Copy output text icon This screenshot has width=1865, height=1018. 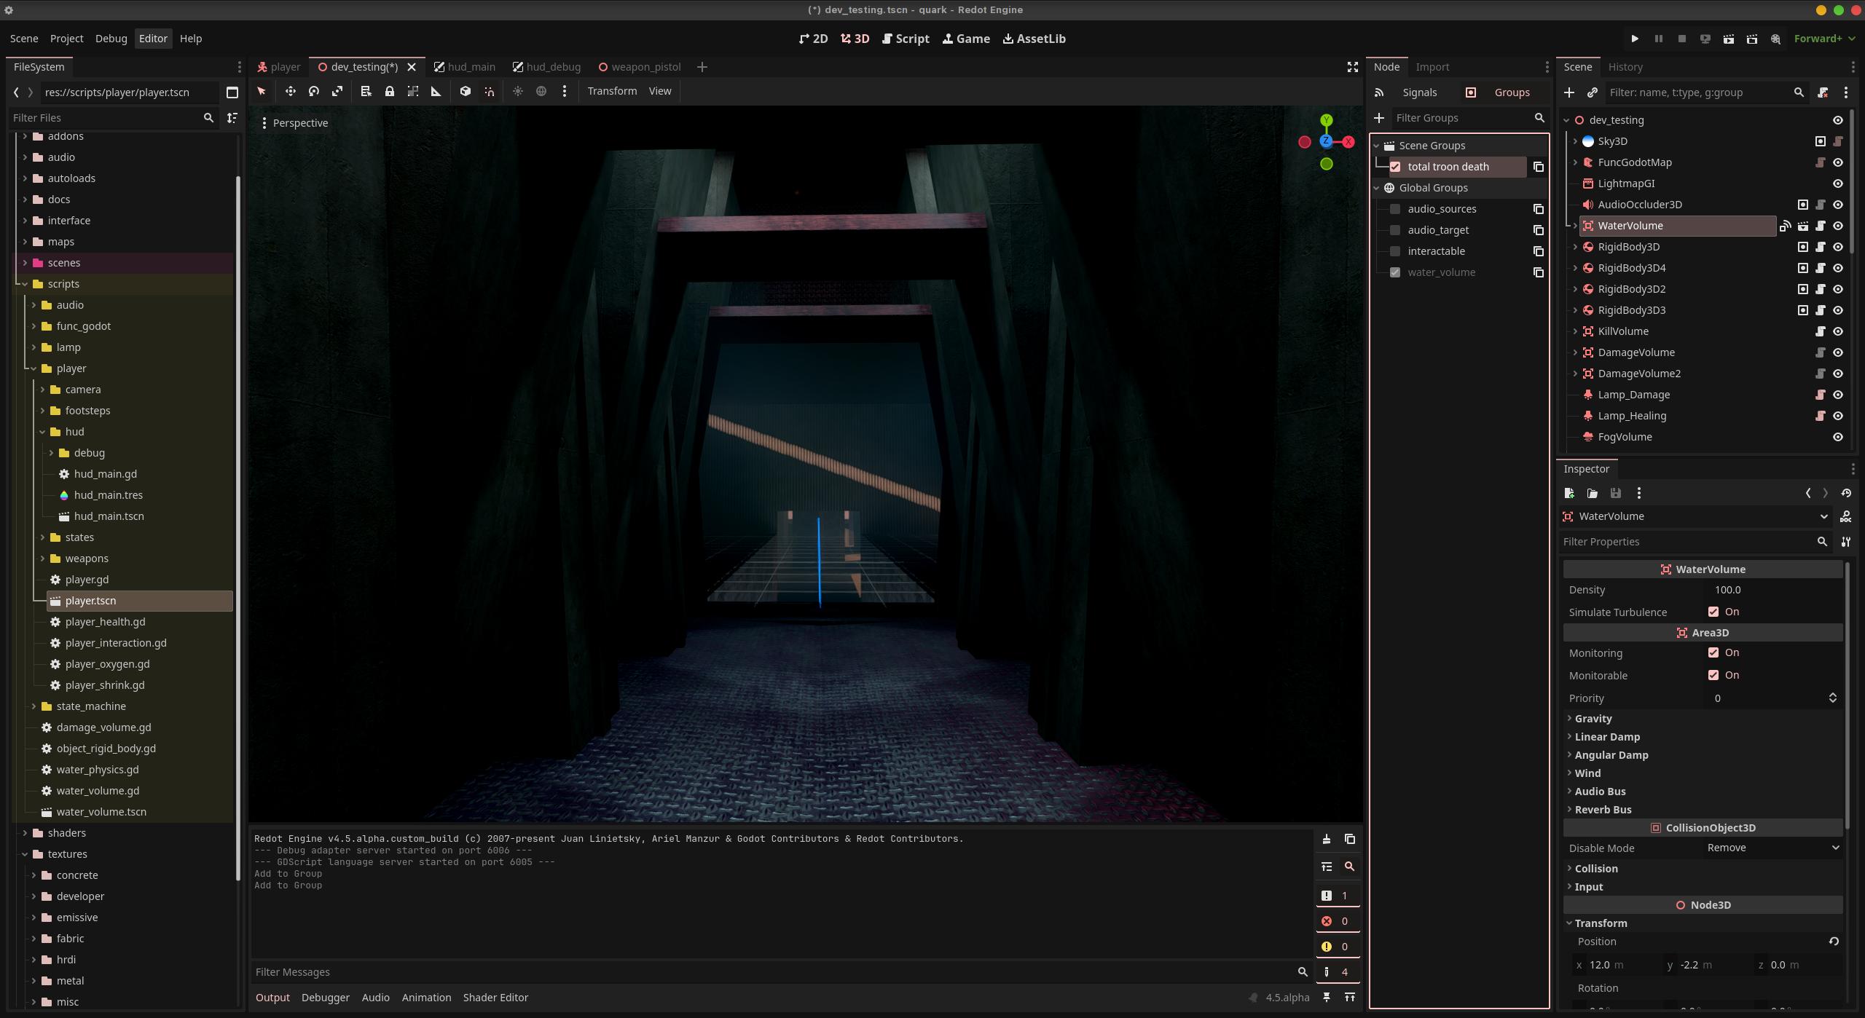click(x=1350, y=839)
